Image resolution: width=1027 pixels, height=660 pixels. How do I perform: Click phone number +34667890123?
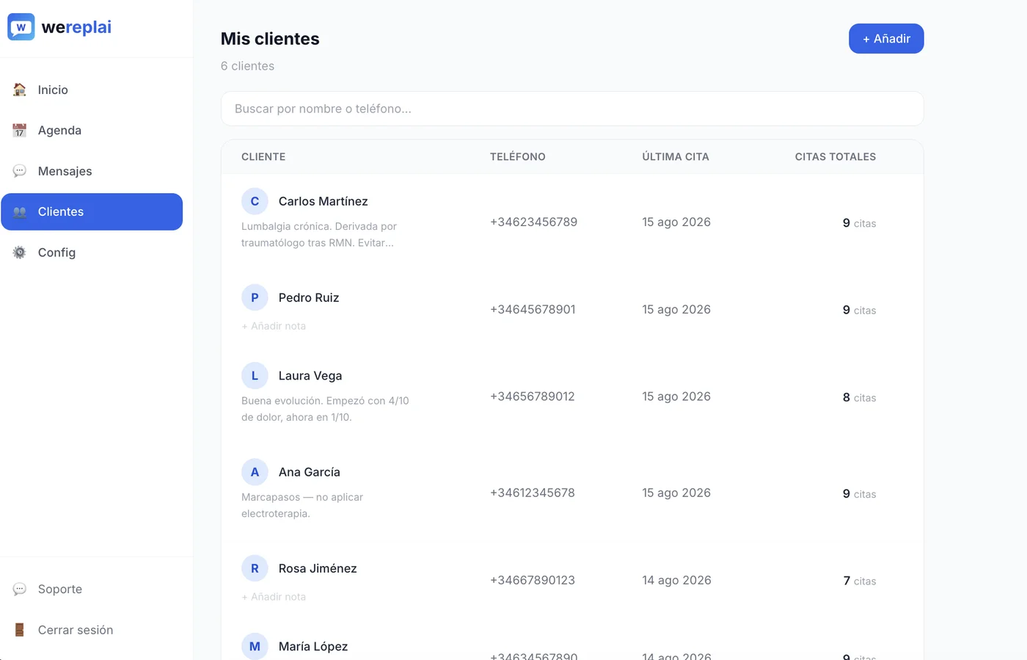pos(533,580)
